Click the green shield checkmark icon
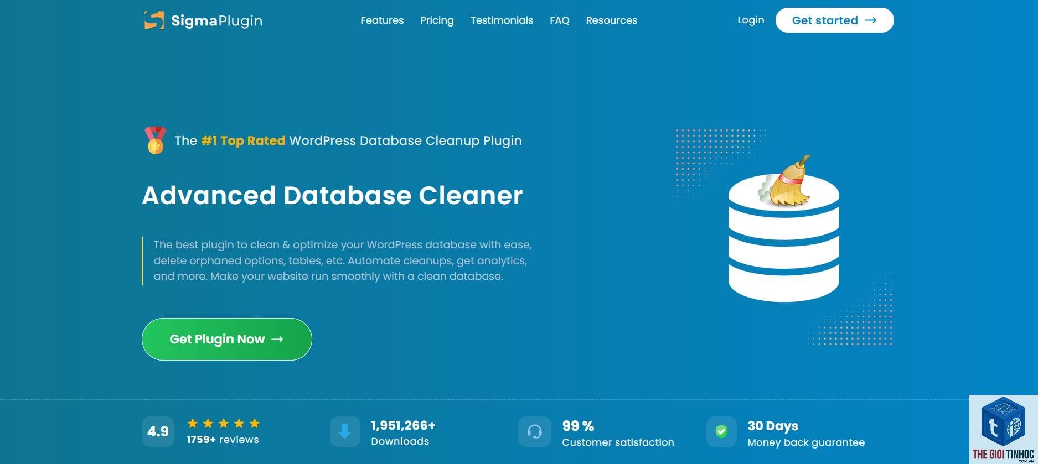Viewport: 1038px width, 464px height. point(721,431)
